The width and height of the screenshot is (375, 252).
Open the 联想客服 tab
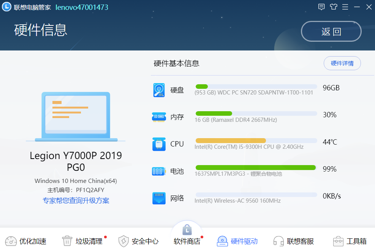pos(294,241)
